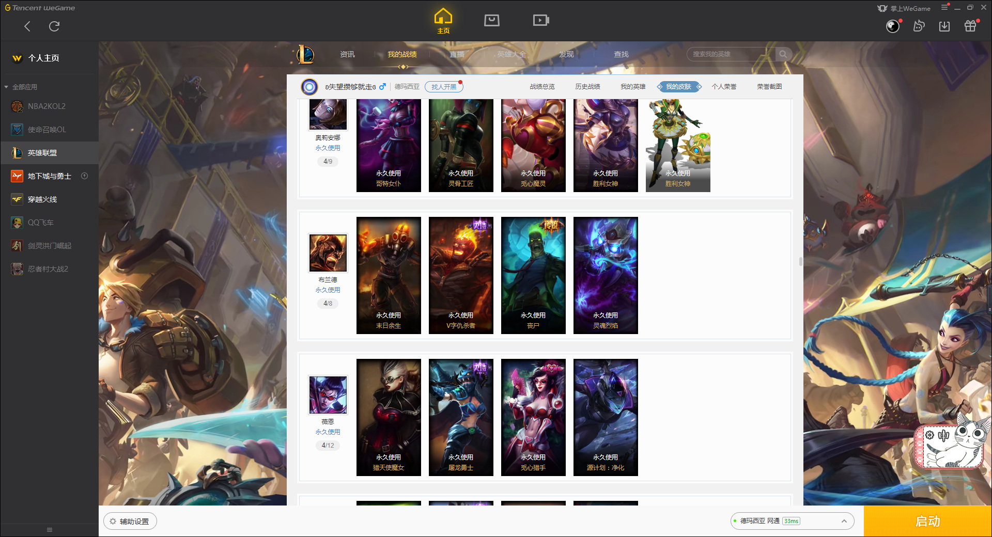Open the video/live icon in the top bar
Viewport: 992px width, 537px height.
tap(541, 20)
